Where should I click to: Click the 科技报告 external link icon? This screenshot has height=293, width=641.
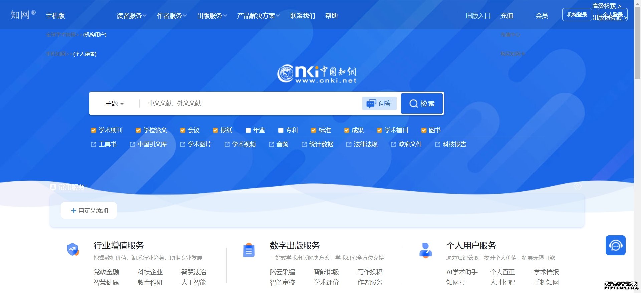click(x=438, y=144)
